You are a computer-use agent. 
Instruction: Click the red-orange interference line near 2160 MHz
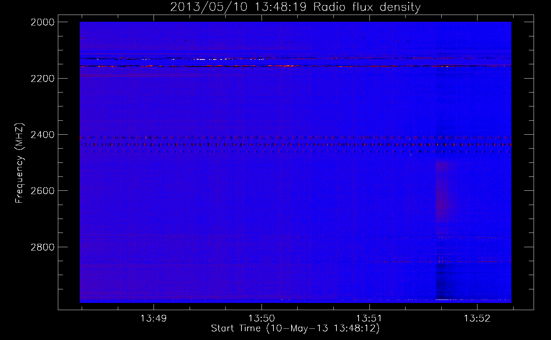point(295,66)
